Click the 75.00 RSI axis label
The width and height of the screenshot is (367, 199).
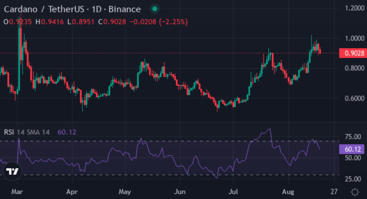click(x=353, y=136)
